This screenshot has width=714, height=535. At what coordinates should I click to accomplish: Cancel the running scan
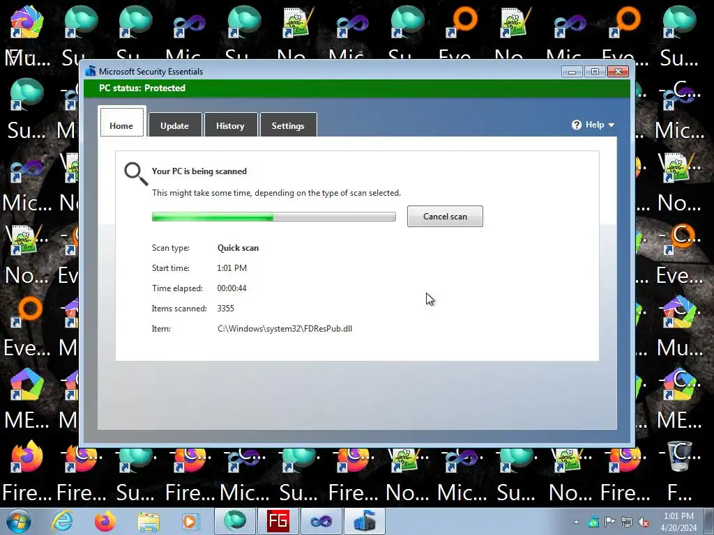[x=445, y=217]
